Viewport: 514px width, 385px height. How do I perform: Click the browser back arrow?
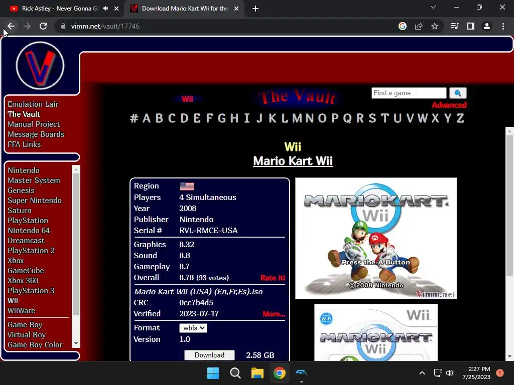(11, 26)
